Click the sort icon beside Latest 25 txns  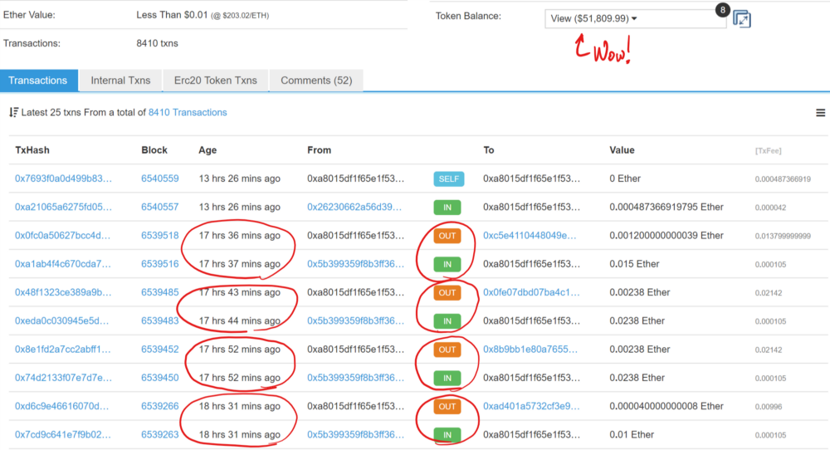tap(14, 112)
